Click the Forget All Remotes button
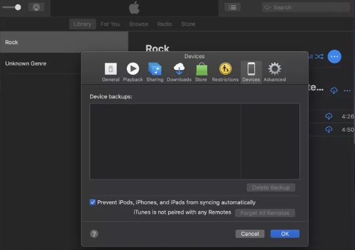355x250 pixels. pyautogui.click(x=265, y=213)
